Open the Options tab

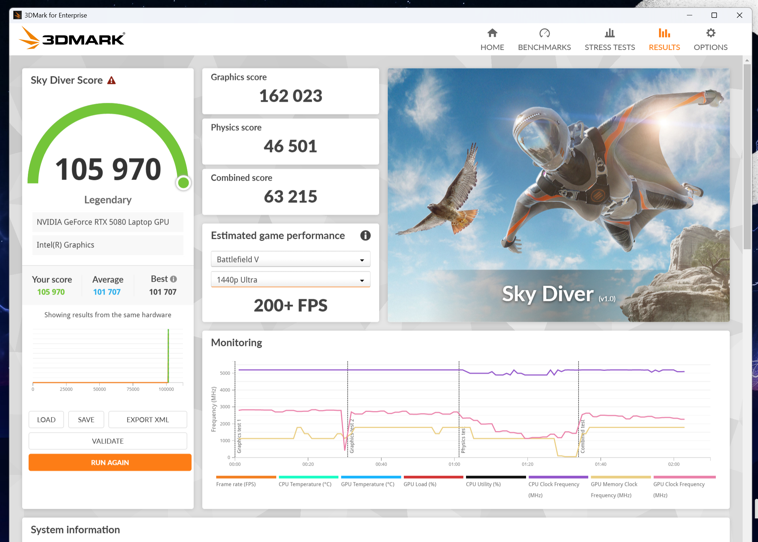(710, 40)
